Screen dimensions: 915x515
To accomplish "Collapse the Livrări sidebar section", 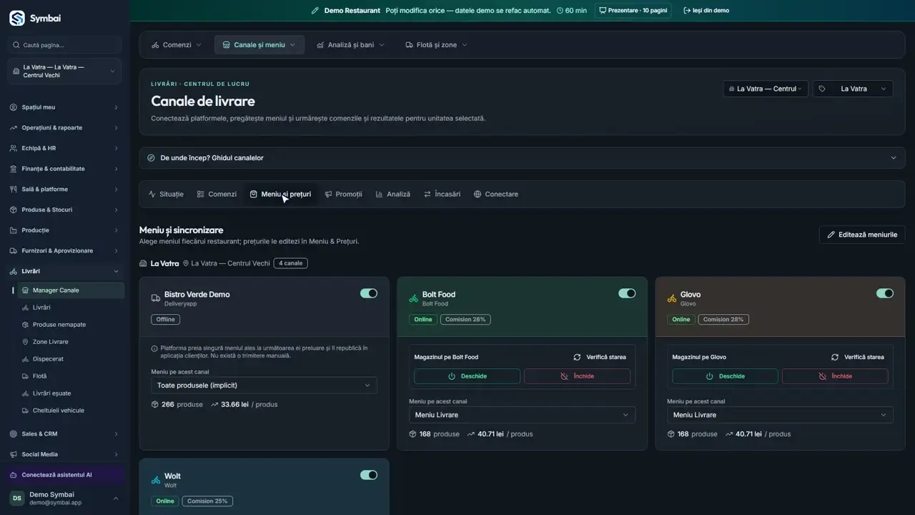I will point(64,271).
